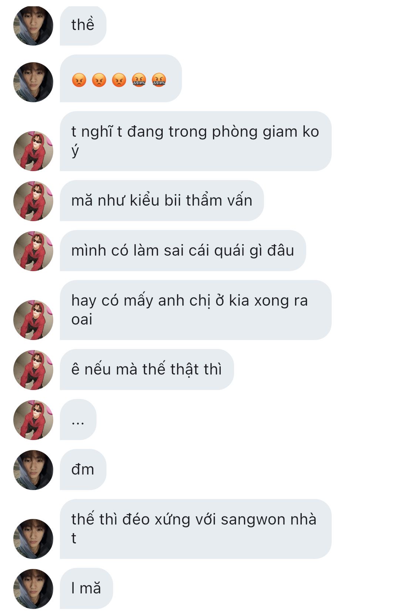Tap the avatar beside "l mă" message
The width and height of the screenshot is (416, 616).
coord(33,589)
